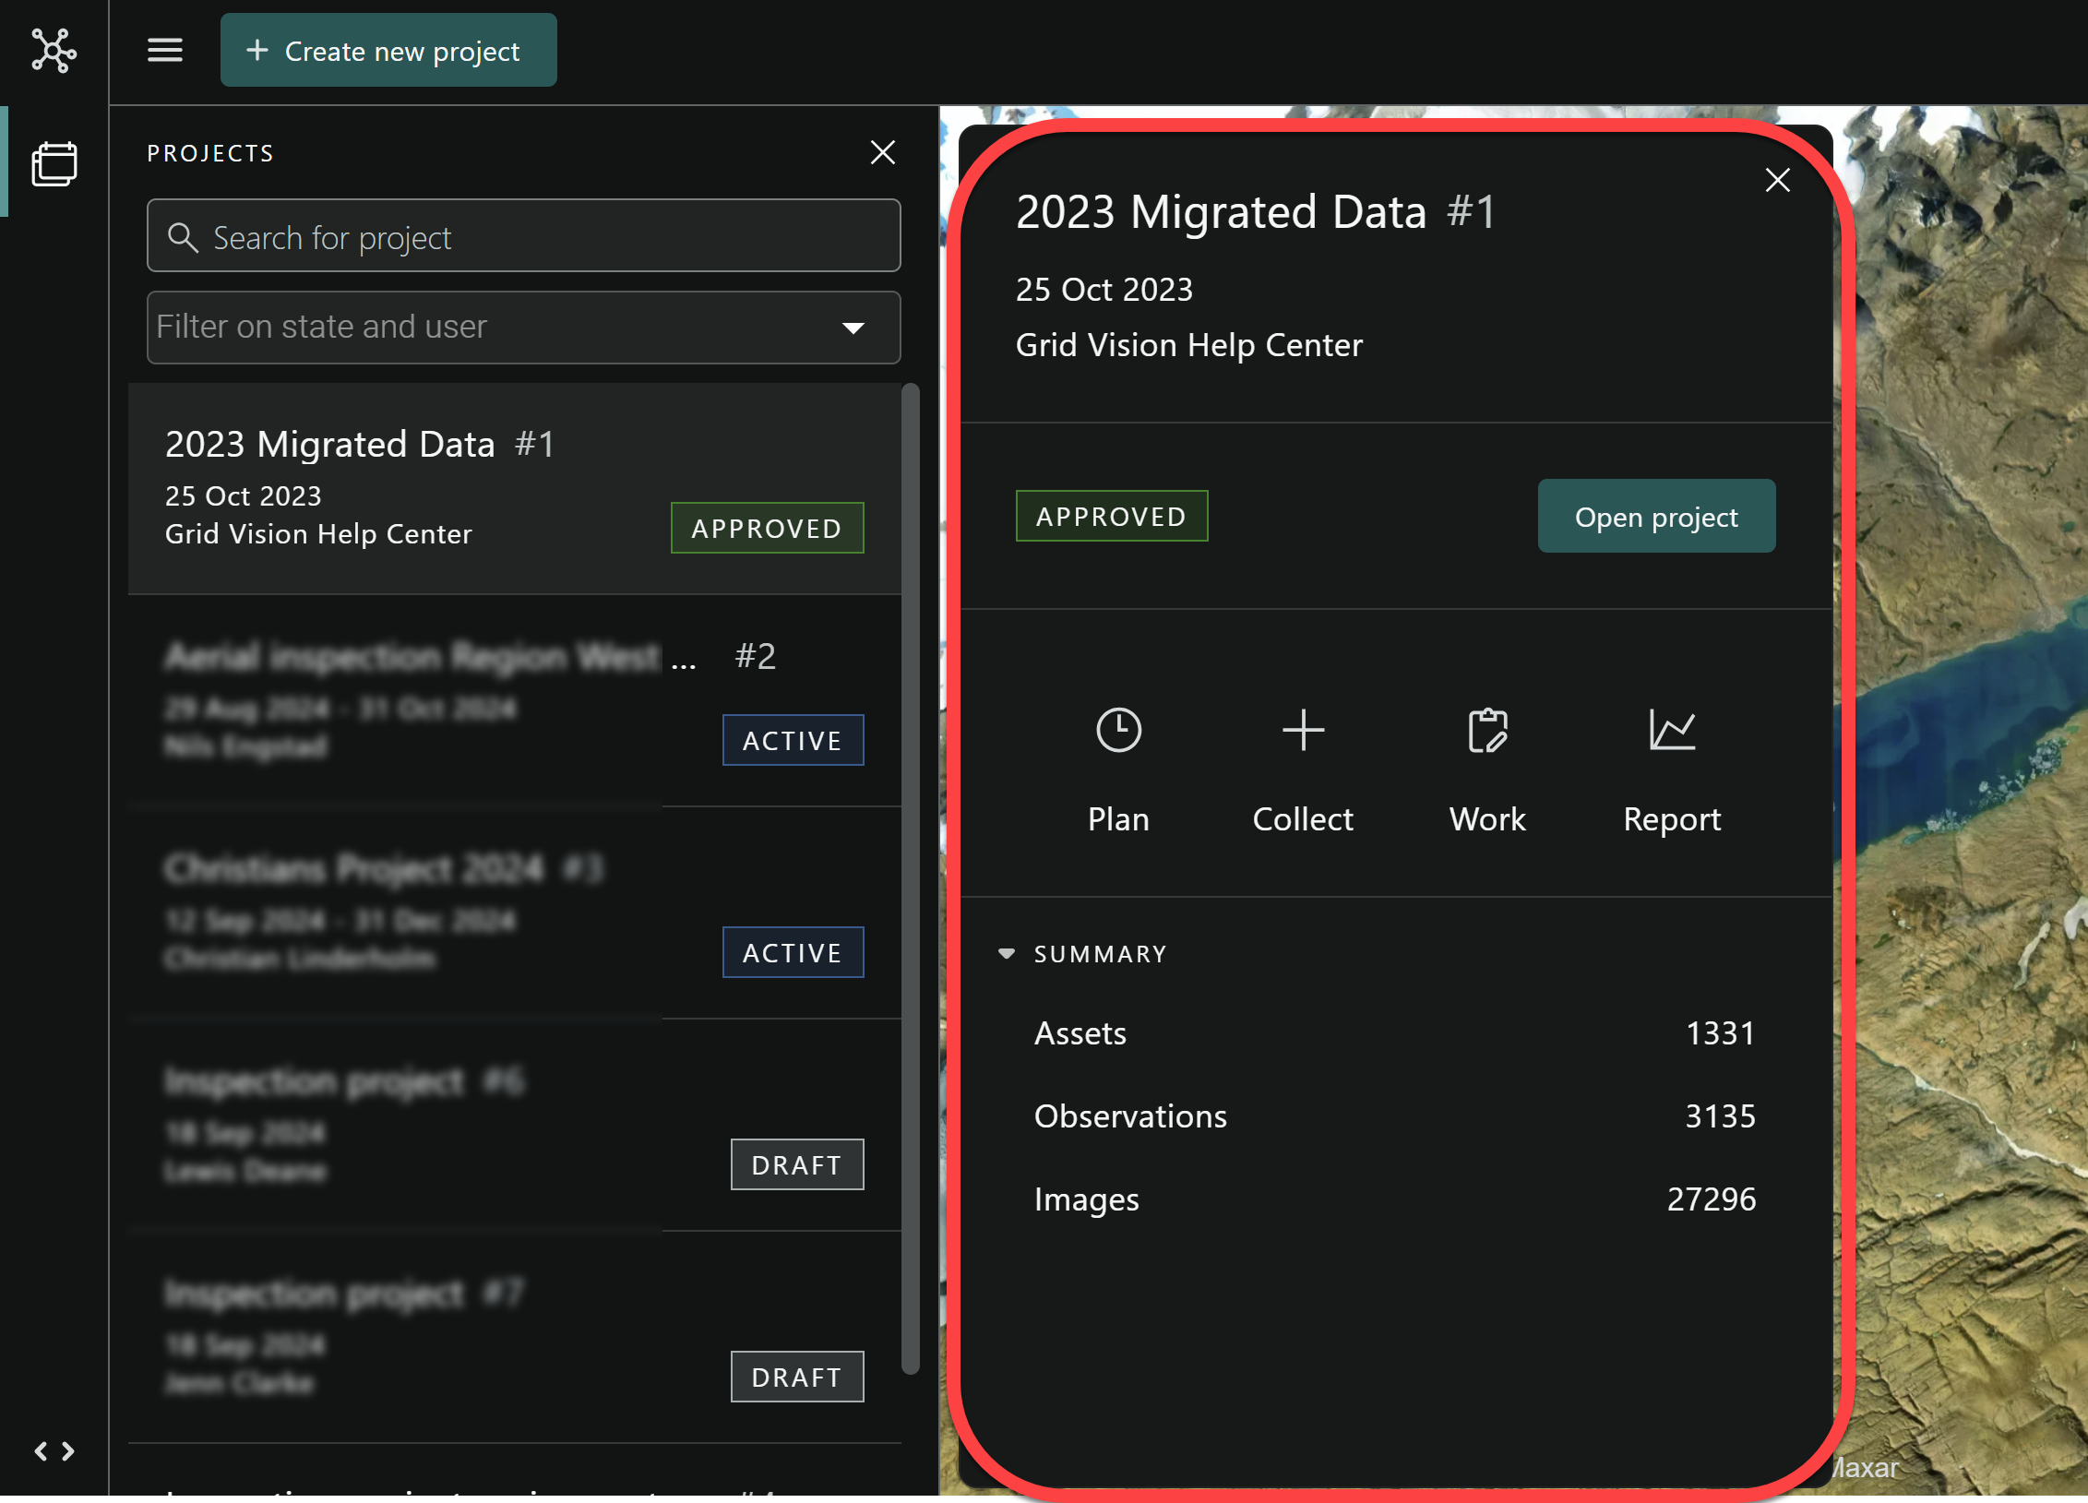The width and height of the screenshot is (2088, 1503).
Task: Open the Report chart icon
Action: tap(1671, 731)
